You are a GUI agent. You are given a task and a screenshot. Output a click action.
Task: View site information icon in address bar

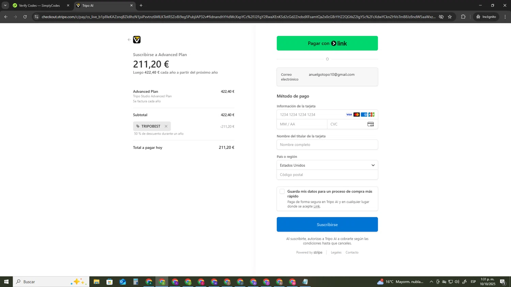tap(36, 17)
